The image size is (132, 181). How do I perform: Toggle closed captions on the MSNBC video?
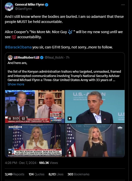pos(23,119)
